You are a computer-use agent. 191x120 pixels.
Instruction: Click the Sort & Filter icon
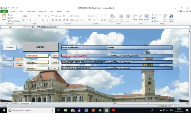pos(165,16)
